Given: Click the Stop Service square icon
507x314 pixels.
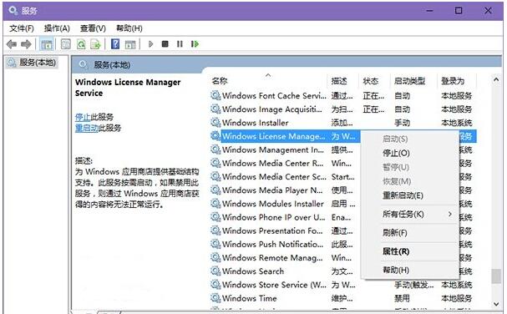Looking at the screenshot, I should click(x=165, y=43).
